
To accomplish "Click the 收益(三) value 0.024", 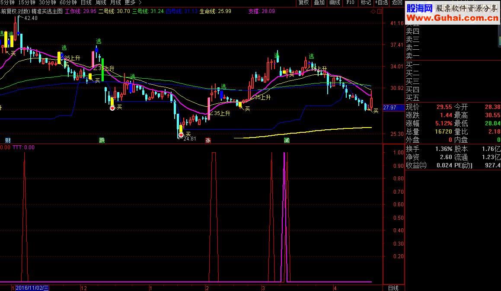I will pyautogui.click(x=444, y=165).
